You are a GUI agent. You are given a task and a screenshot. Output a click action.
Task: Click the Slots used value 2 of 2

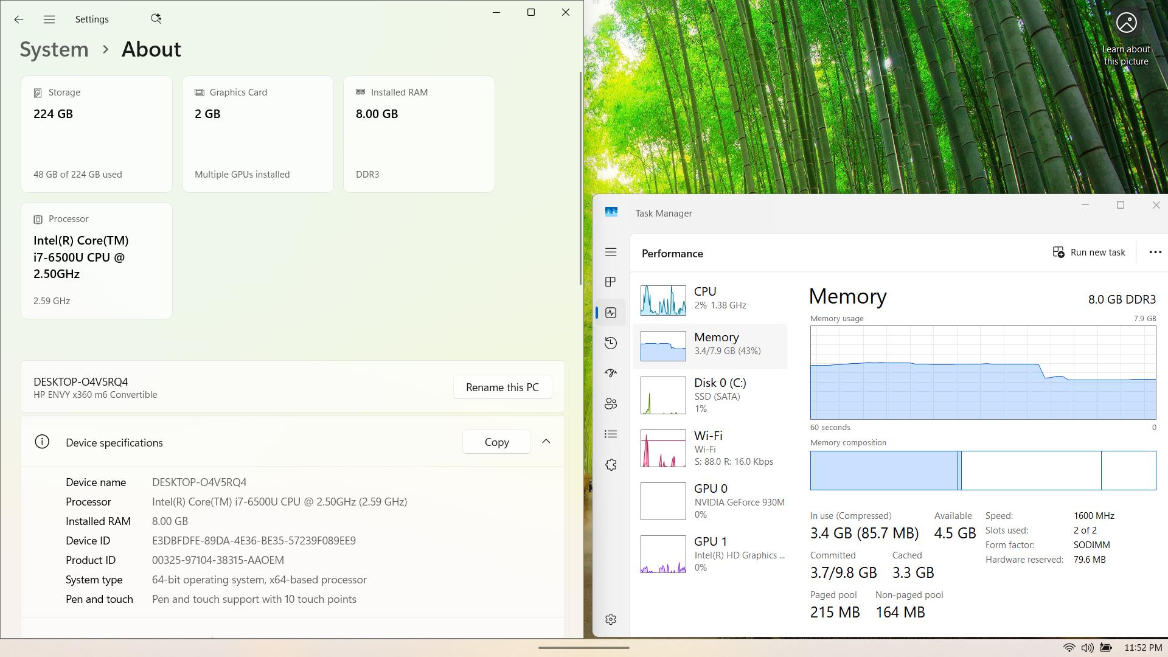1085,530
